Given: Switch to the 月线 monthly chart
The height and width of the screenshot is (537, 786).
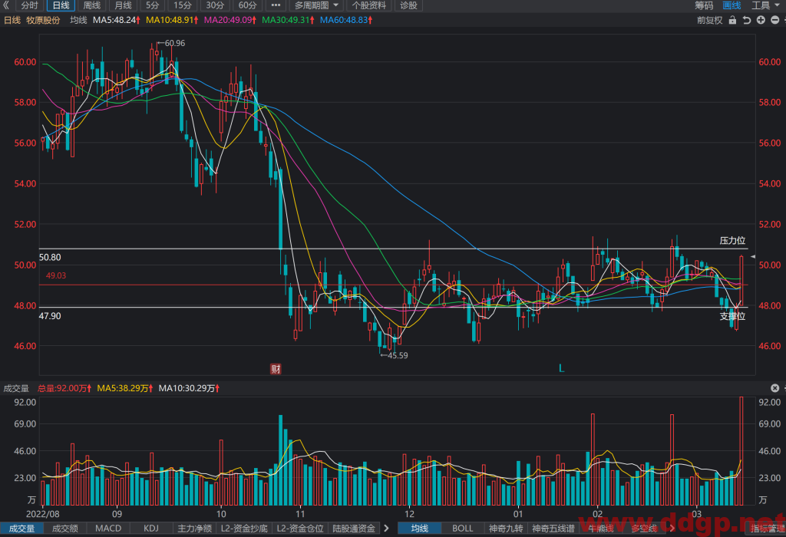Looking at the screenshot, I should (x=123, y=5).
